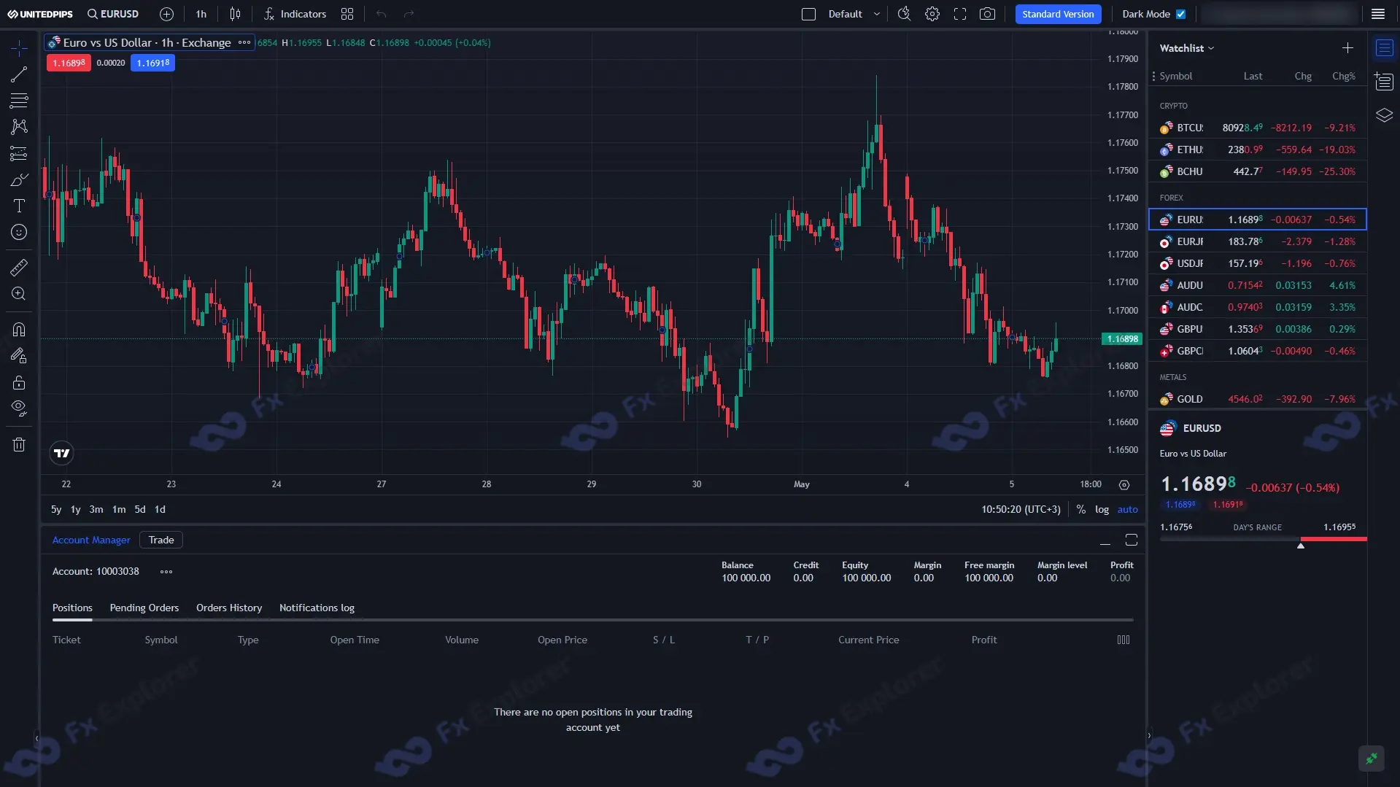Open the hamburger main menu
Viewport: 1400px width, 787px height.
1378,14
